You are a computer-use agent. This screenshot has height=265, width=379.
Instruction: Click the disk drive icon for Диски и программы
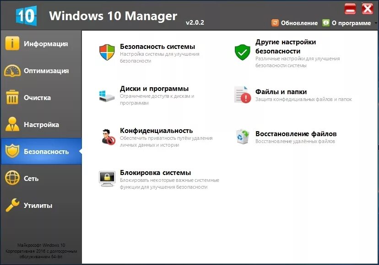[107, 96]
